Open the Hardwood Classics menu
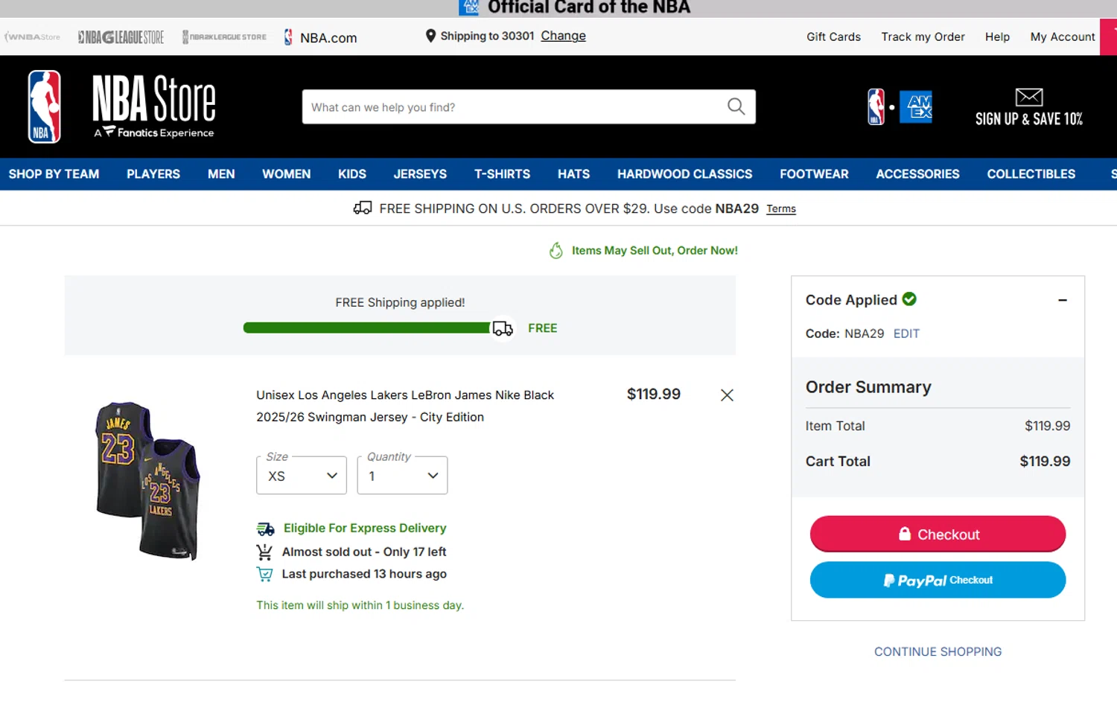 pyautogui.click(x=684, y=173)
